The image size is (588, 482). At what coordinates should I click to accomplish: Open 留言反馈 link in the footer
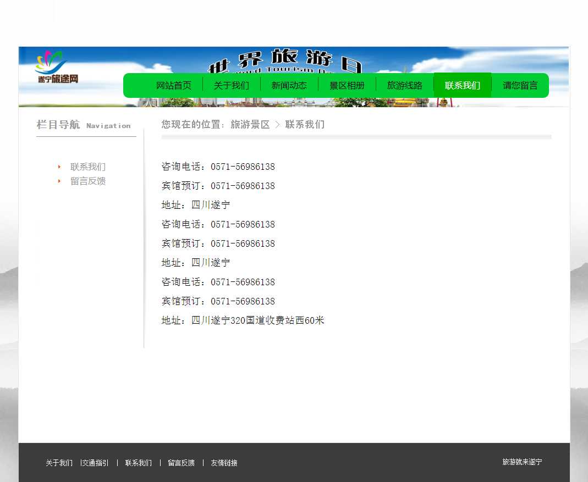pyautogui.click(x=182, y=463)
